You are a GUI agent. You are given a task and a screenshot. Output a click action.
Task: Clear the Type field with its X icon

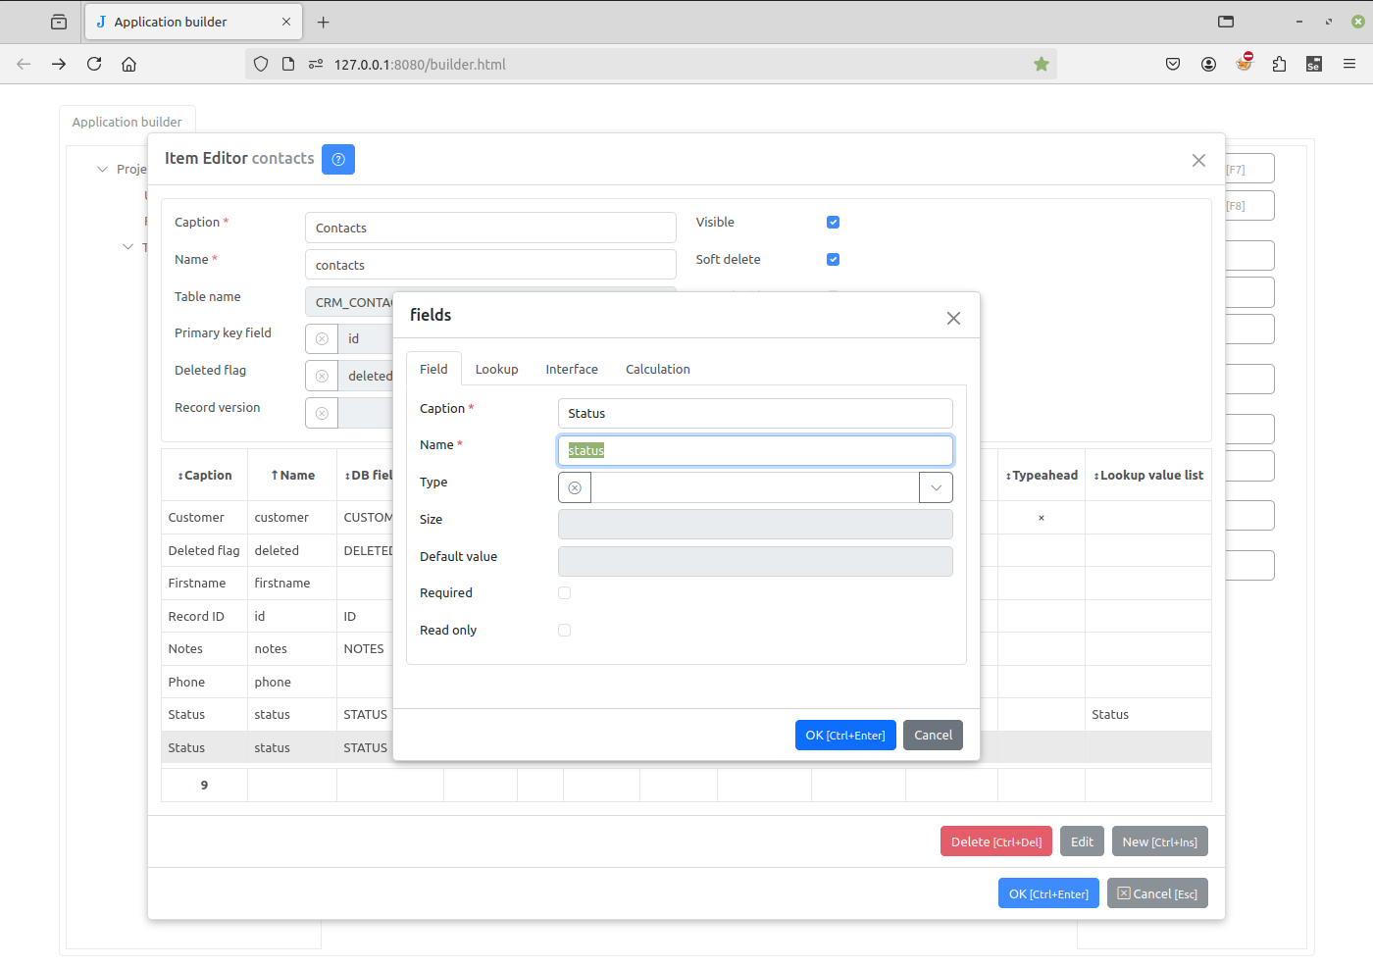click(575, 487)
